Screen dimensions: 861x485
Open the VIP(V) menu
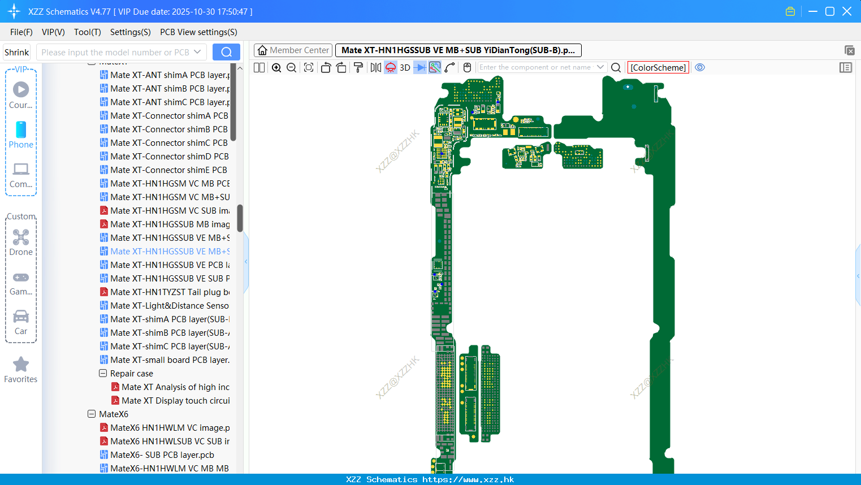coord(53,32)
